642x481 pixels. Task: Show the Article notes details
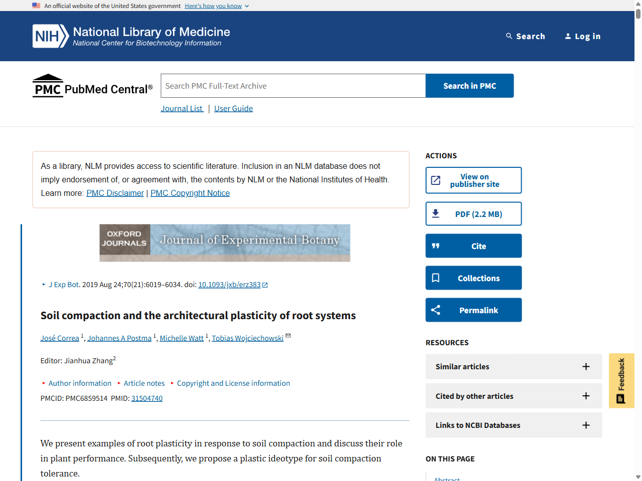[144, 383]
